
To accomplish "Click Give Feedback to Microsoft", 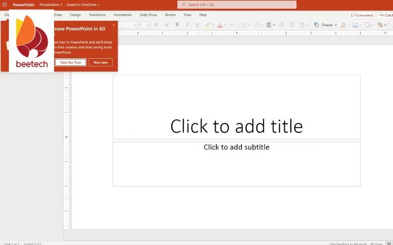I will click(x=348, y=244).
